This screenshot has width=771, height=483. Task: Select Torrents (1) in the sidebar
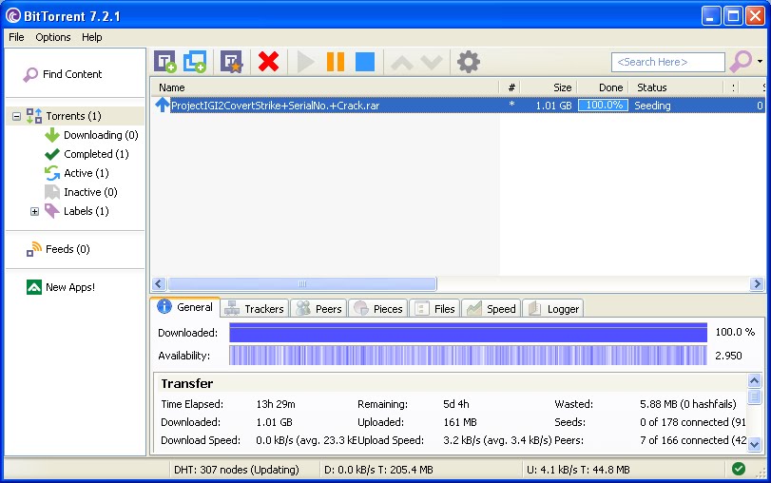click(73, 116)
